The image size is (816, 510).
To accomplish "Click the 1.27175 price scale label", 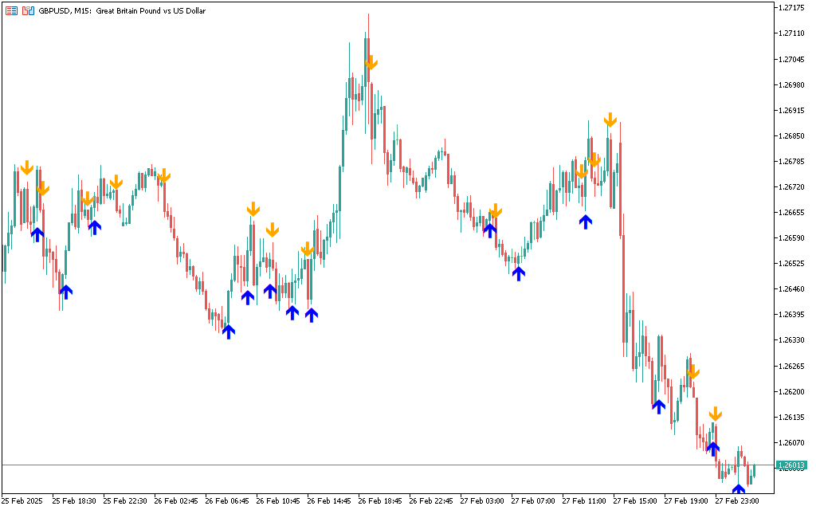I will coord(793,8).
